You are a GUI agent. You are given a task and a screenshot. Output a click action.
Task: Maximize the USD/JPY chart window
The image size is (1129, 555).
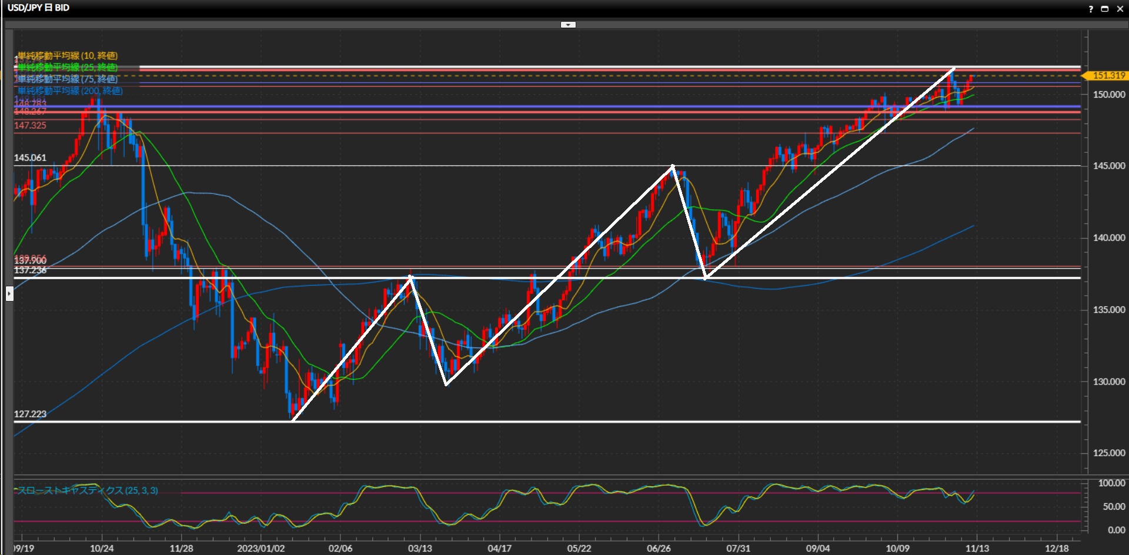[1104, 9]
